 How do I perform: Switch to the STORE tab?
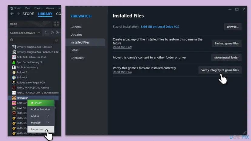28,14
